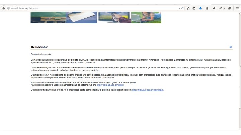The height and width of the screenshot is (135, 241).
Task: Activate the eyedropper tool icon
Action: click(x=221, y=8)
